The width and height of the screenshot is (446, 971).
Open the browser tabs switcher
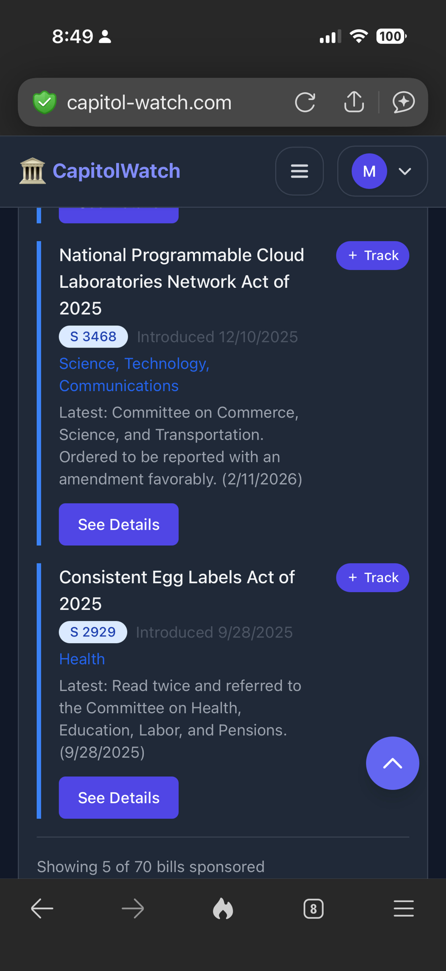click(313, 908)
